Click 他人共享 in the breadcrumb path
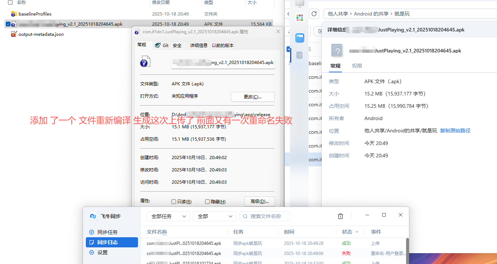 (x=338, y=14)
